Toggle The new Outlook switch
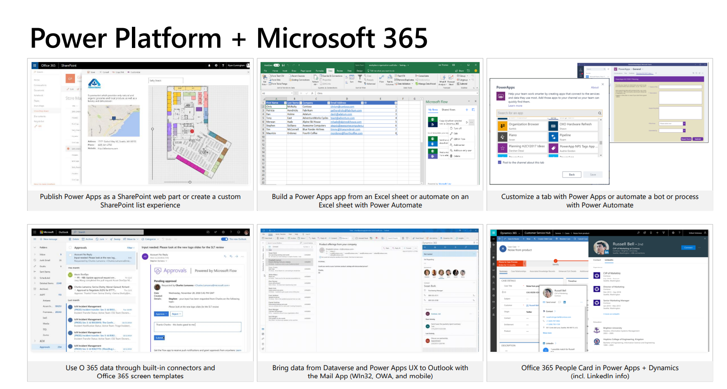Image resolution: width=727 pixels, height=389 pixels. pos(225,239)
